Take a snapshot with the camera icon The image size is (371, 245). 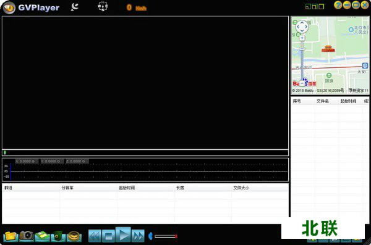click(x=27, y=236)
